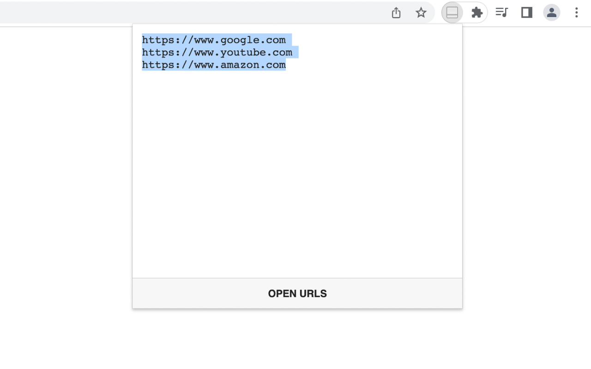Open the media controls playlist icon
The height and width of the screenshot is (369, 591).
tap(501, 12)
